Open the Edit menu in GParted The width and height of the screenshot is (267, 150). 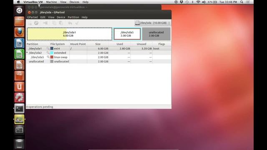click(43, 17)
